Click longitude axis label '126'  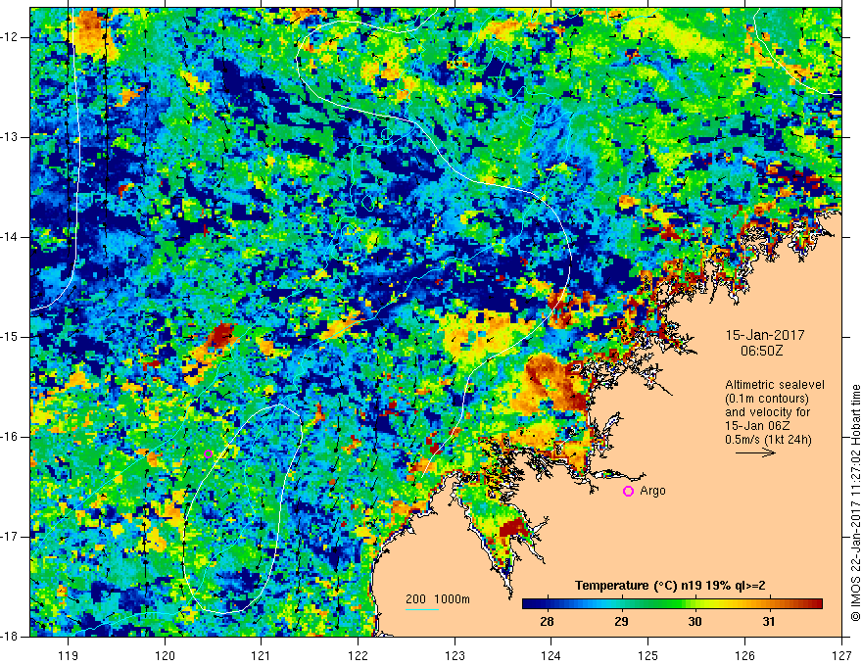(744, 655)
